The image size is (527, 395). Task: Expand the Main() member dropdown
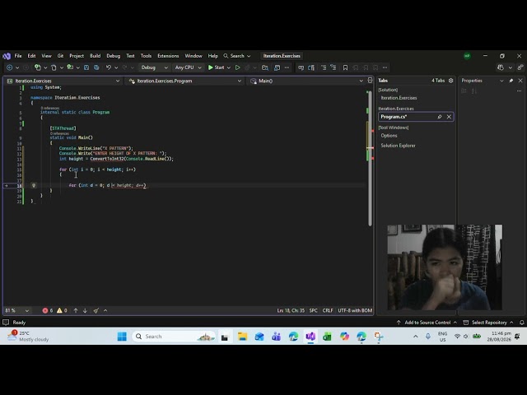361,81
